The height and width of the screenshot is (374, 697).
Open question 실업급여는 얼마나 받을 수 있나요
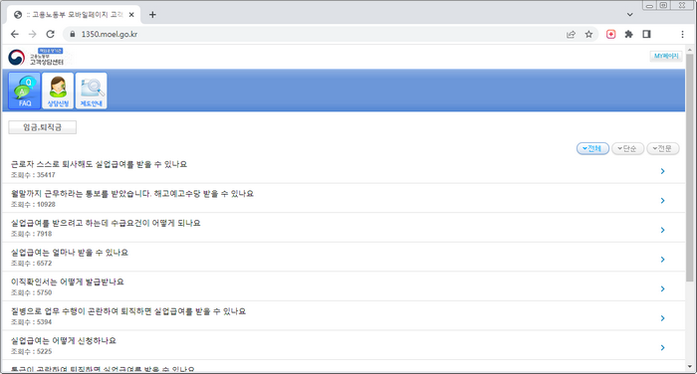(x=70, y=253)
